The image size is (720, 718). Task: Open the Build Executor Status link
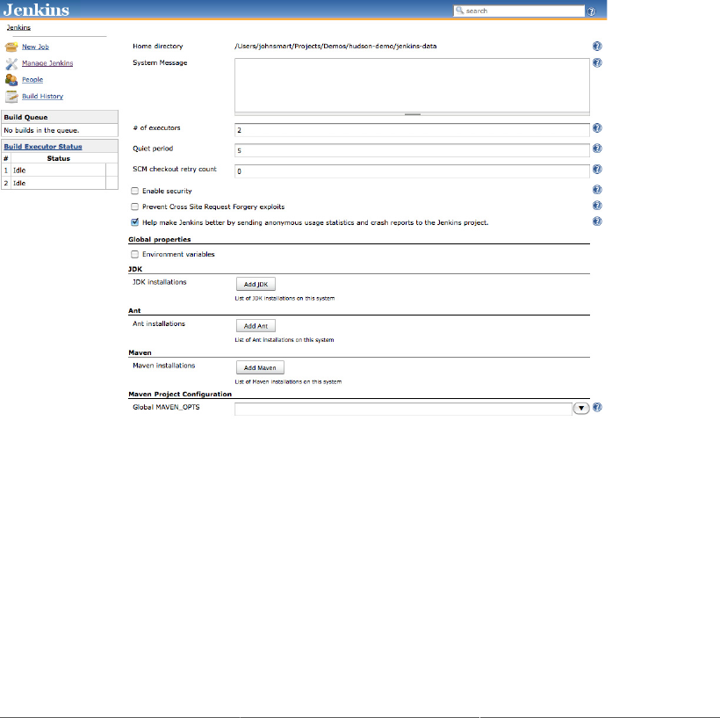(43, 147)
